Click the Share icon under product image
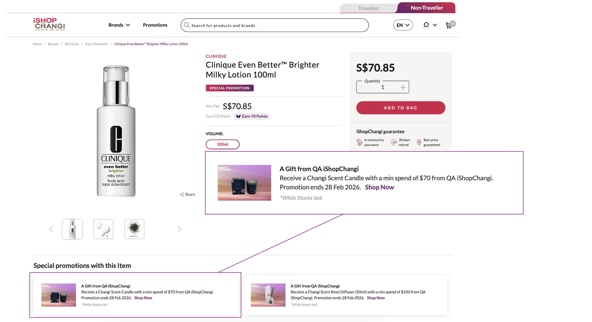 click(x=182, y=194)
